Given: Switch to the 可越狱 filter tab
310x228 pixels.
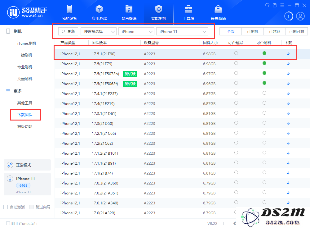Looking at the screenshot, I should click(275, 31).
